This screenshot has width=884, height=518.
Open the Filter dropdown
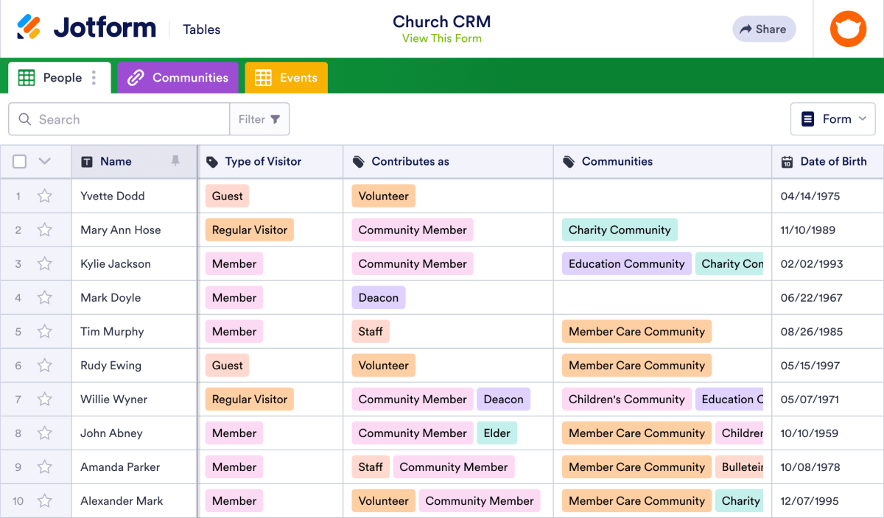[x=259, y=118]
